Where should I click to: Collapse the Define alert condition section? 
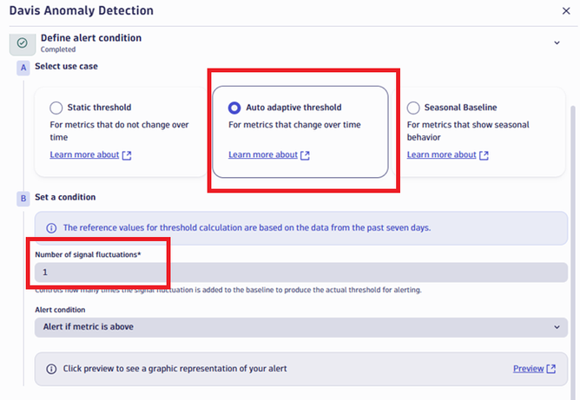tap(557, 43)
